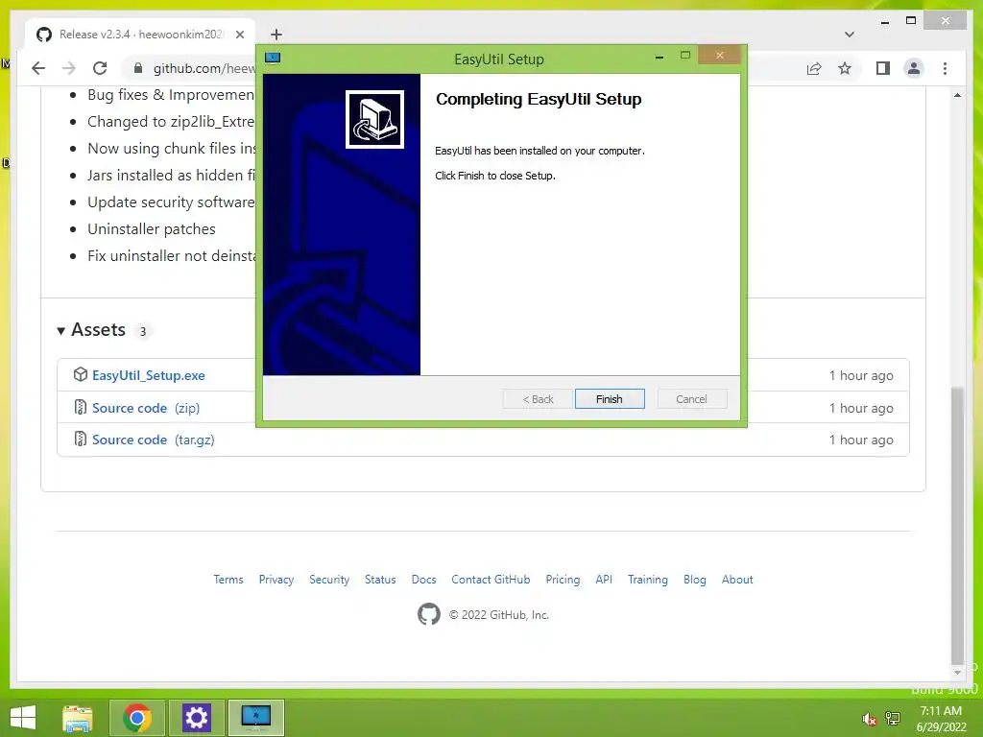Click the zip file icon beside Source code (zip)
The height and width of the screenshot is (737, 983).
pos(81,407)
